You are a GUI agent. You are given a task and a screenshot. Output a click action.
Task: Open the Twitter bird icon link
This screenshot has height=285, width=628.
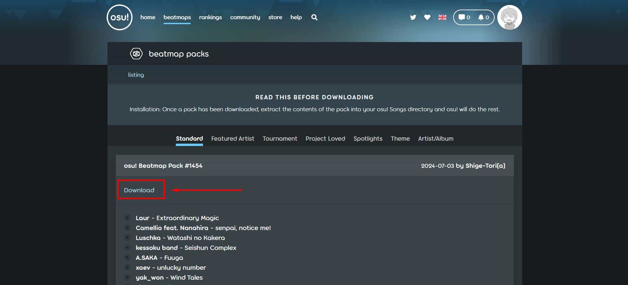413,17
